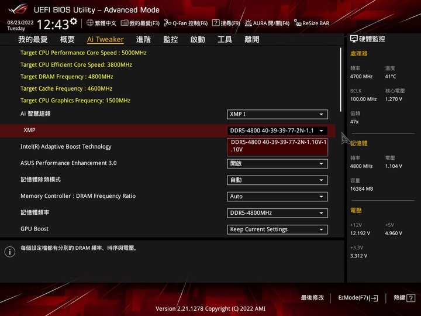Switch to 概要 tab
This screenshot has width=421, height=316.
click(x=67, y=40)
